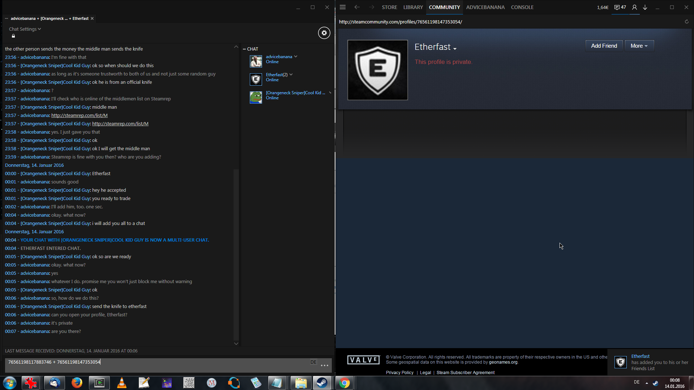The width and height of the screenshot is (694, 390).
Task: Click hamburger menu in Steam header
Action: click(x=343, y=7)
